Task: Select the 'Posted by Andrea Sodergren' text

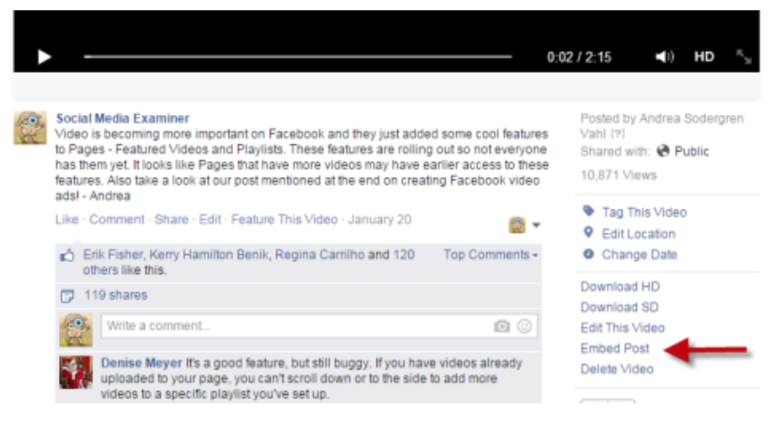Action: click(x=662, y=119)
